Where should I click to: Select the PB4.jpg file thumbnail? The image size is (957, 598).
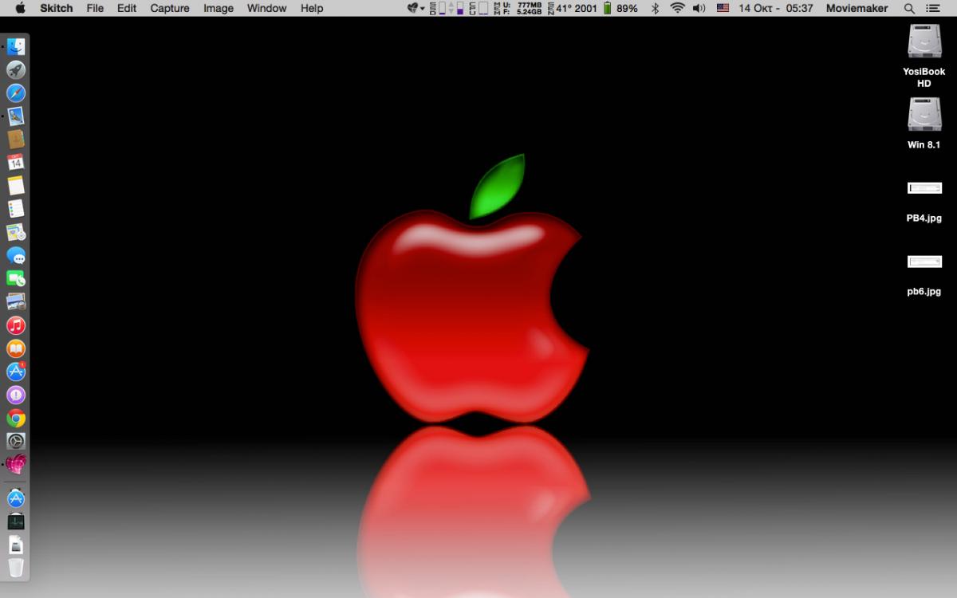point(924,188)
